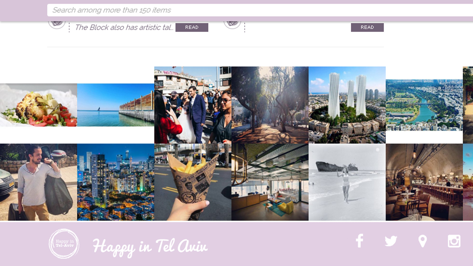
Task: Click the right-hand READ button
Action: tap(367, 27)
